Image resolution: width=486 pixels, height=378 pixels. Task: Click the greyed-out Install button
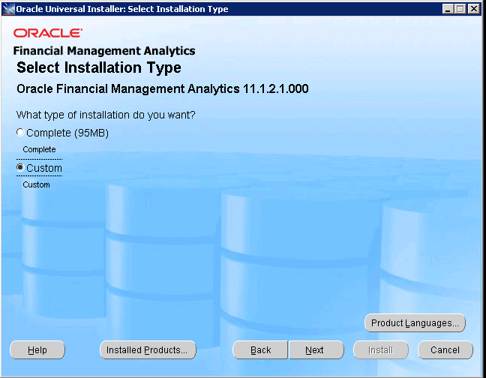(381, 350)
